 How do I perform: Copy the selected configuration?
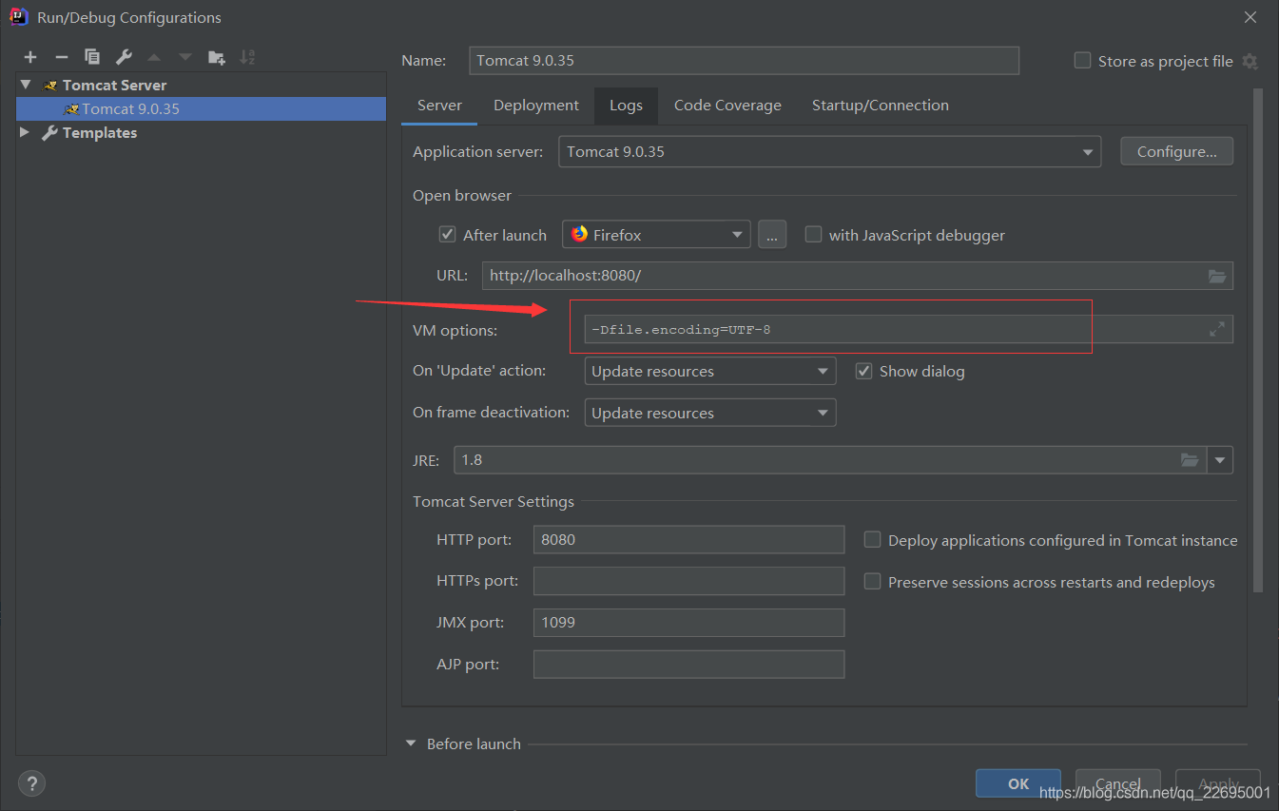pyautogui.click(x=92, y=57)
